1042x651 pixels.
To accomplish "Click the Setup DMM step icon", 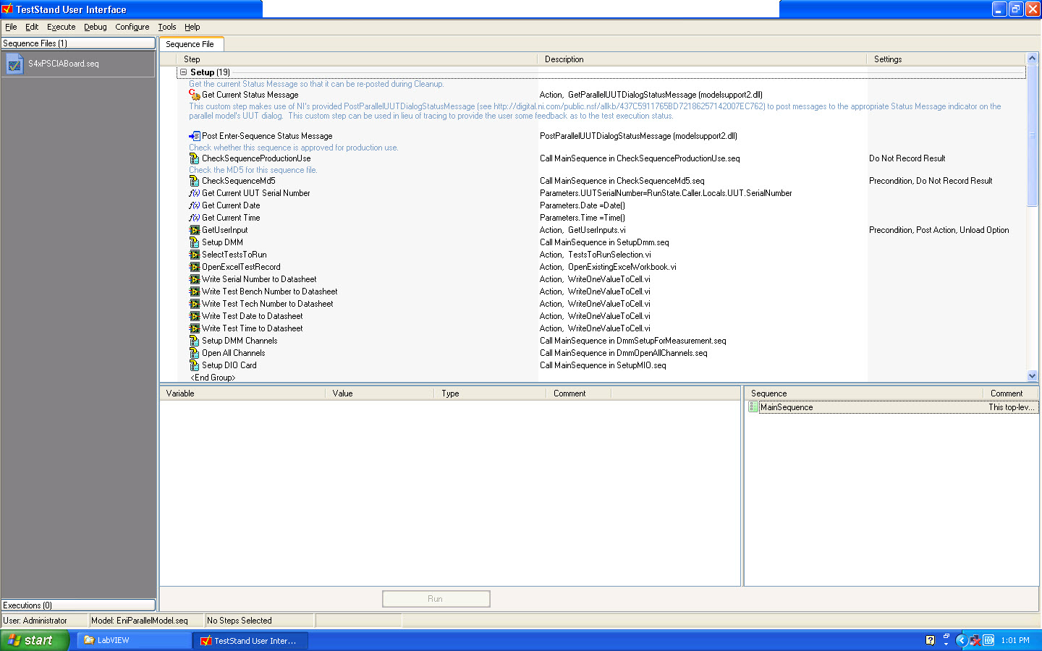I will 194,242.
